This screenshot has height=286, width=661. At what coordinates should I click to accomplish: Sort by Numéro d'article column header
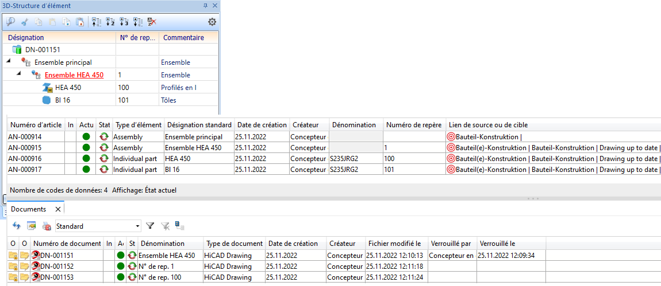click(x=36, y=125)
